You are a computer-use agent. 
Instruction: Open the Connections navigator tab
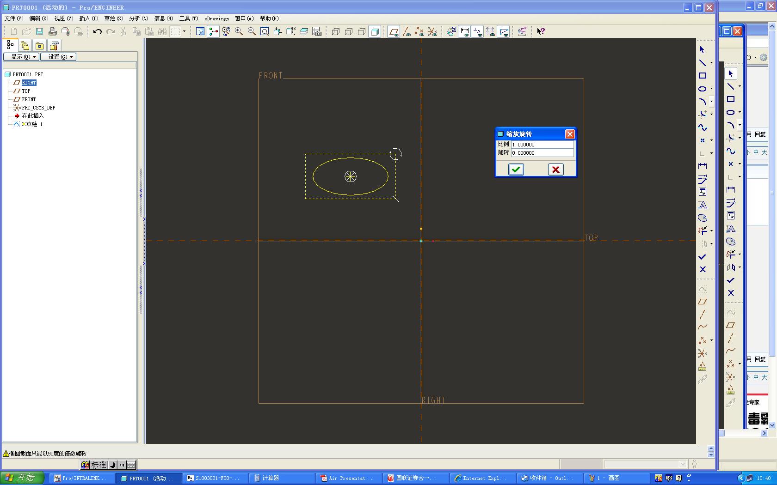click(55, 45)
